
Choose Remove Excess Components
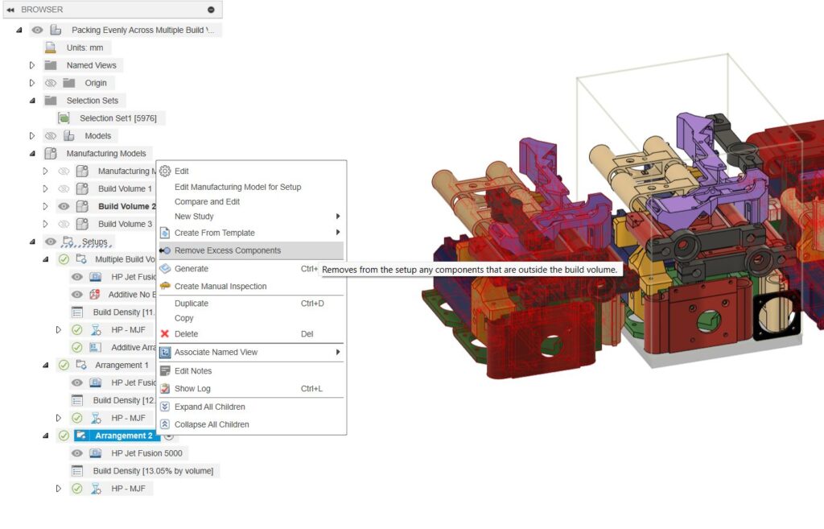251,250
